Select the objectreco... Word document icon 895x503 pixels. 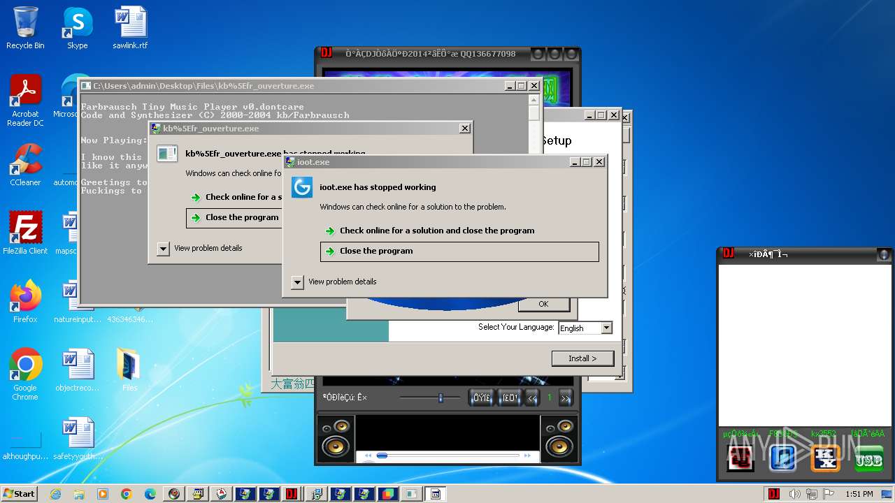pyautogui.click(x=77, y=370)
